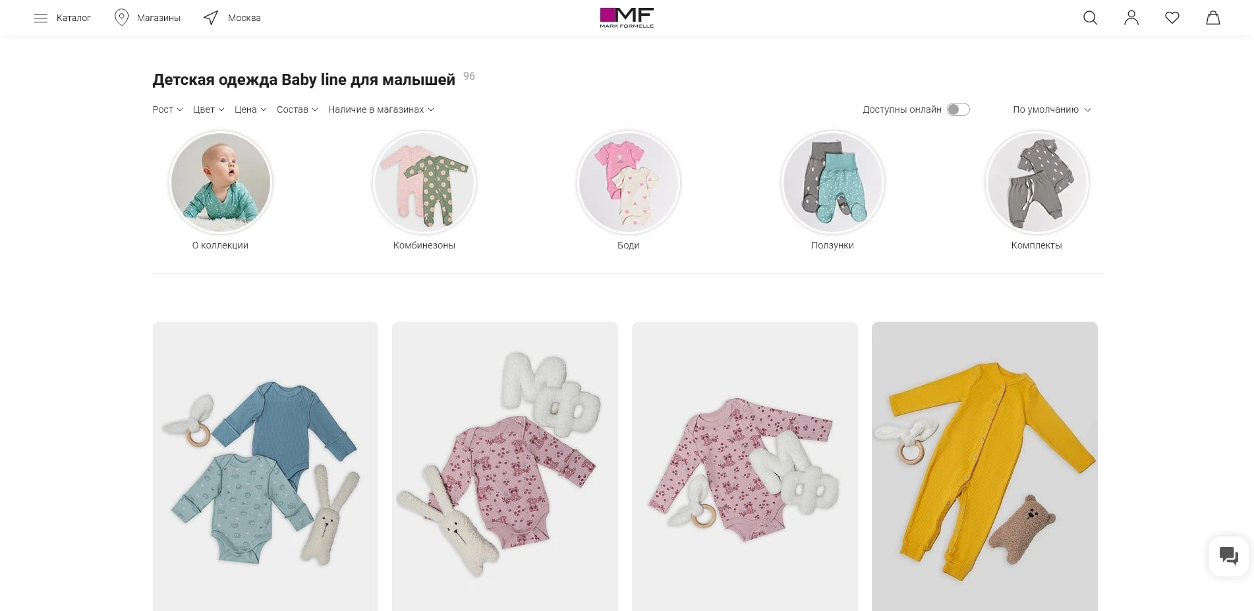Click the Mark Formelle MF logo
Viewport: 1254px width, 611px height.
627,18
